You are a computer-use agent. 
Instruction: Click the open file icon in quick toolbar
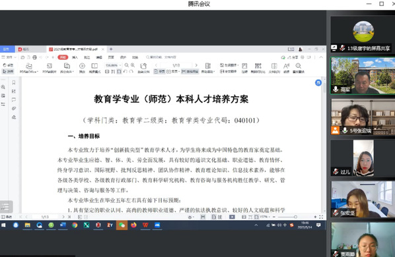tap(22, 57)
